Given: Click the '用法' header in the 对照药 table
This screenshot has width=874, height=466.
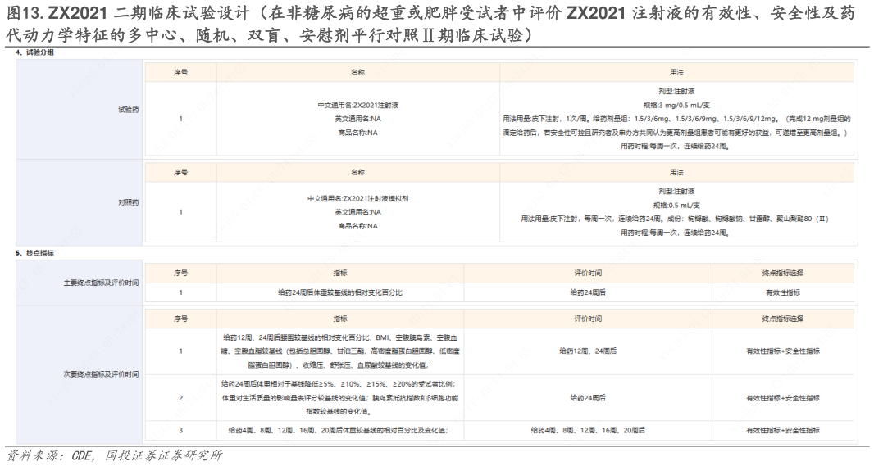Looking at the screenshot, I should [676, 173].
